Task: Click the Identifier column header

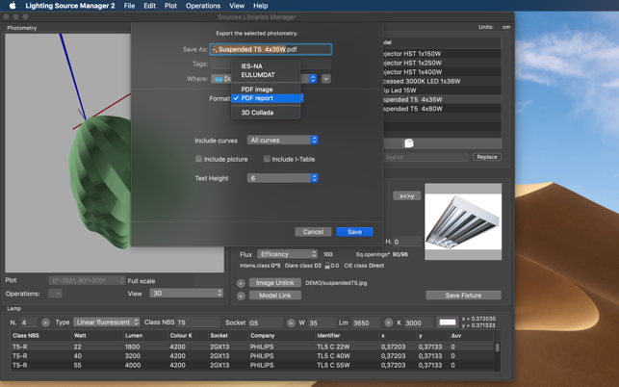Action: coord(328,335)
